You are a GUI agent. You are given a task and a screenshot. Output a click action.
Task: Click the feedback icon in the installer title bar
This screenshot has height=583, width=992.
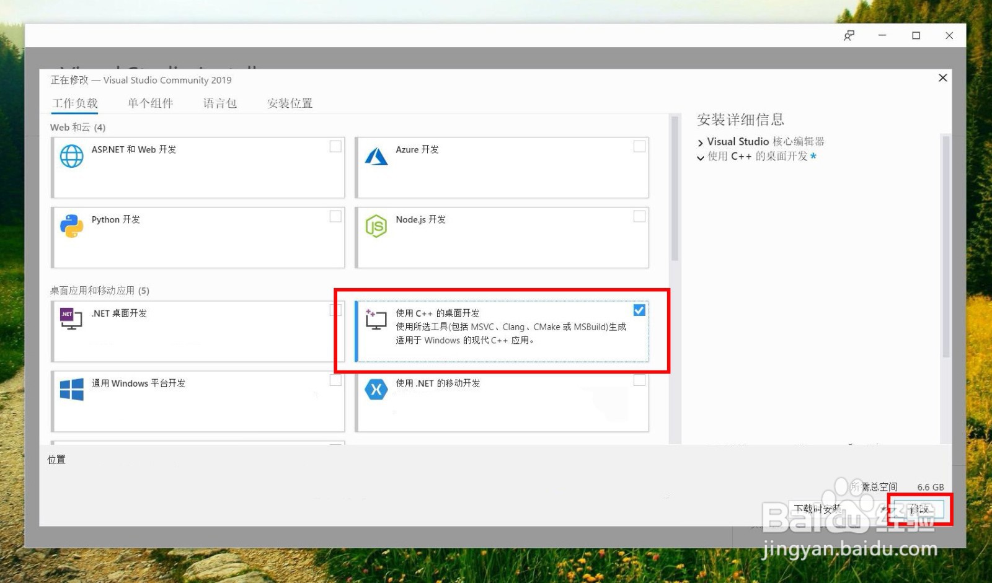(x=849, y=36)
